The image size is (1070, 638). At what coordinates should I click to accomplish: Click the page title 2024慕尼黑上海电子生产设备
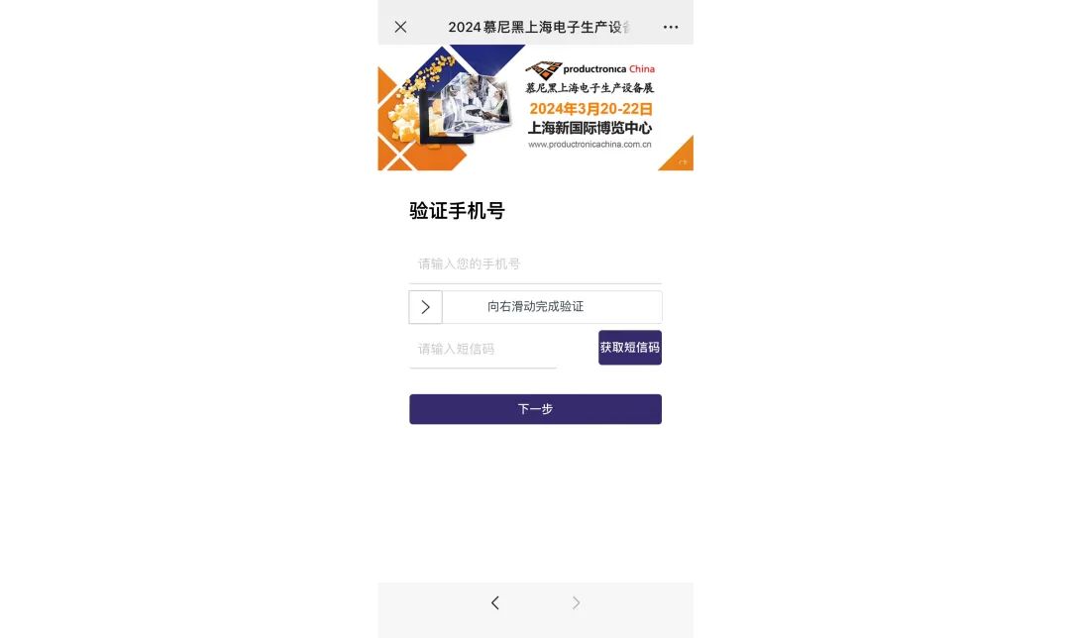[538, 28]
